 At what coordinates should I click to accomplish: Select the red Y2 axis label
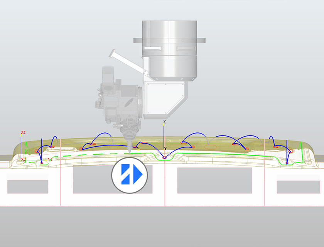pyautogui.click(x=49, y=159)
